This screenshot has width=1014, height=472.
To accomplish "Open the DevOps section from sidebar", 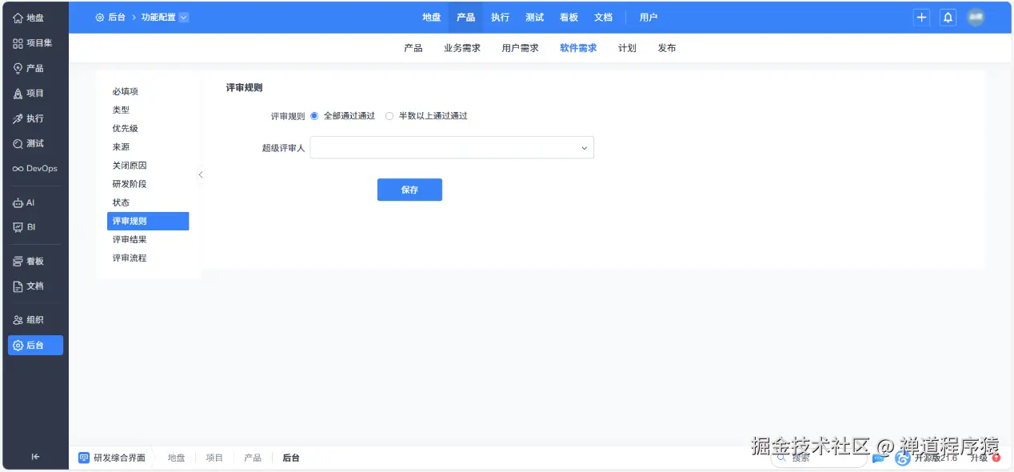I will pos(35,168).
